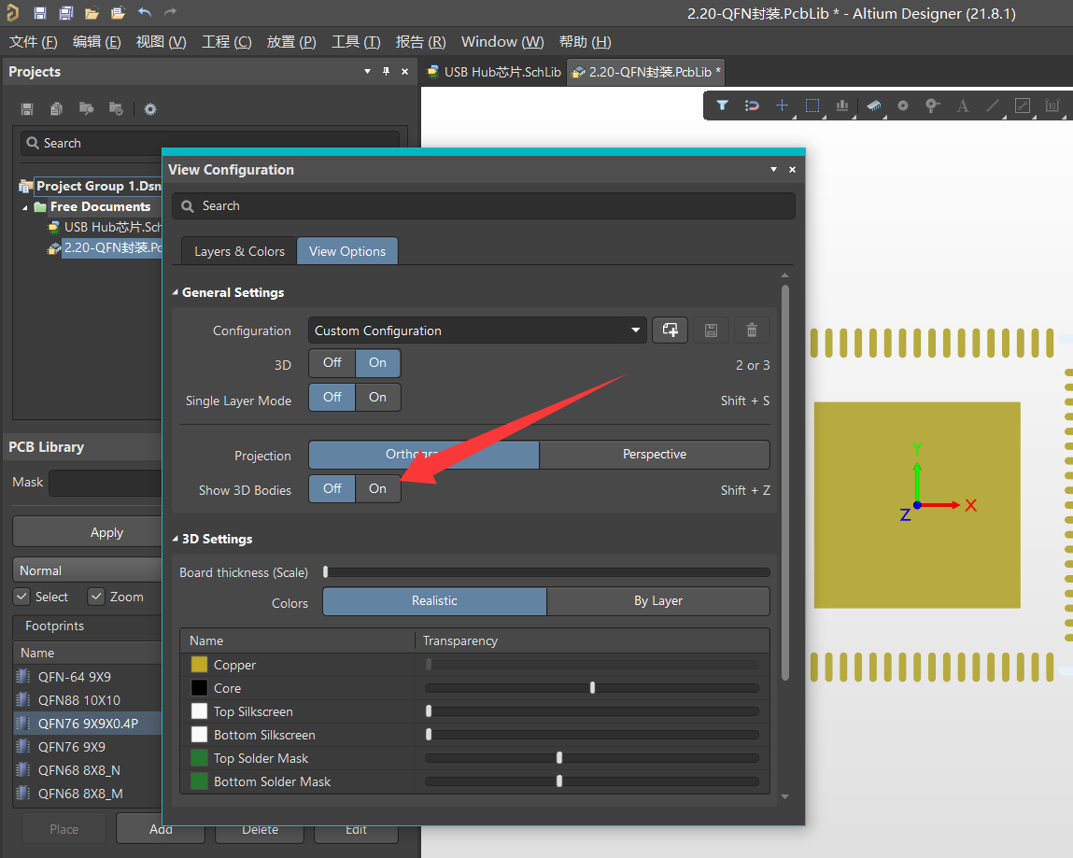This screenshot has height=858, width=1073.
Task: Open the 文件 (F) menu
Action: click(33, 42)
